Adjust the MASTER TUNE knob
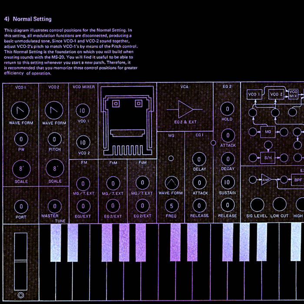 [54, 205]
